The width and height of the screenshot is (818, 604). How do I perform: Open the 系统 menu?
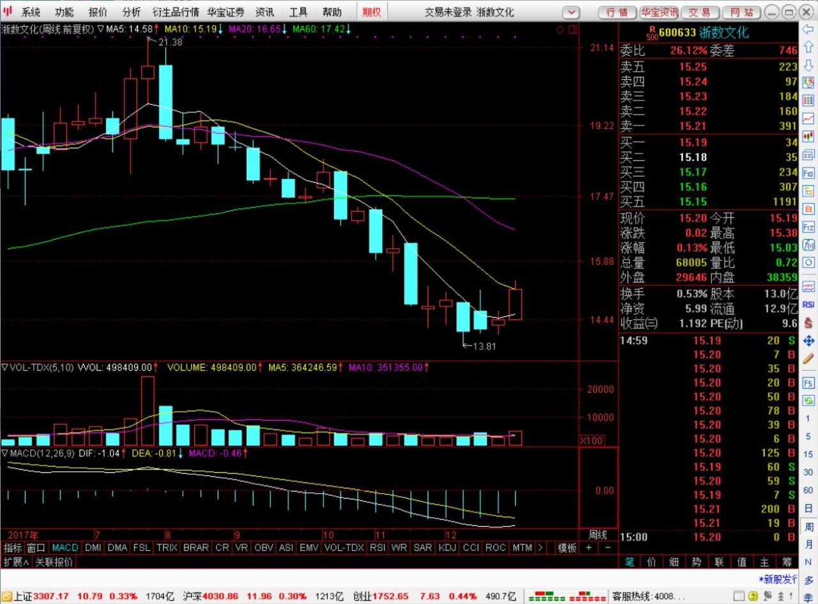[30, 12]
